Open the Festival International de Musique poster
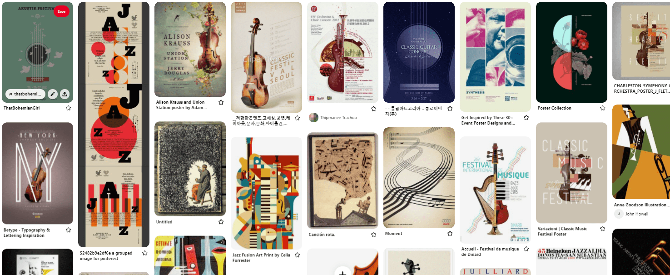The width and height of the screenshot is (670, 275). point(495,190)
